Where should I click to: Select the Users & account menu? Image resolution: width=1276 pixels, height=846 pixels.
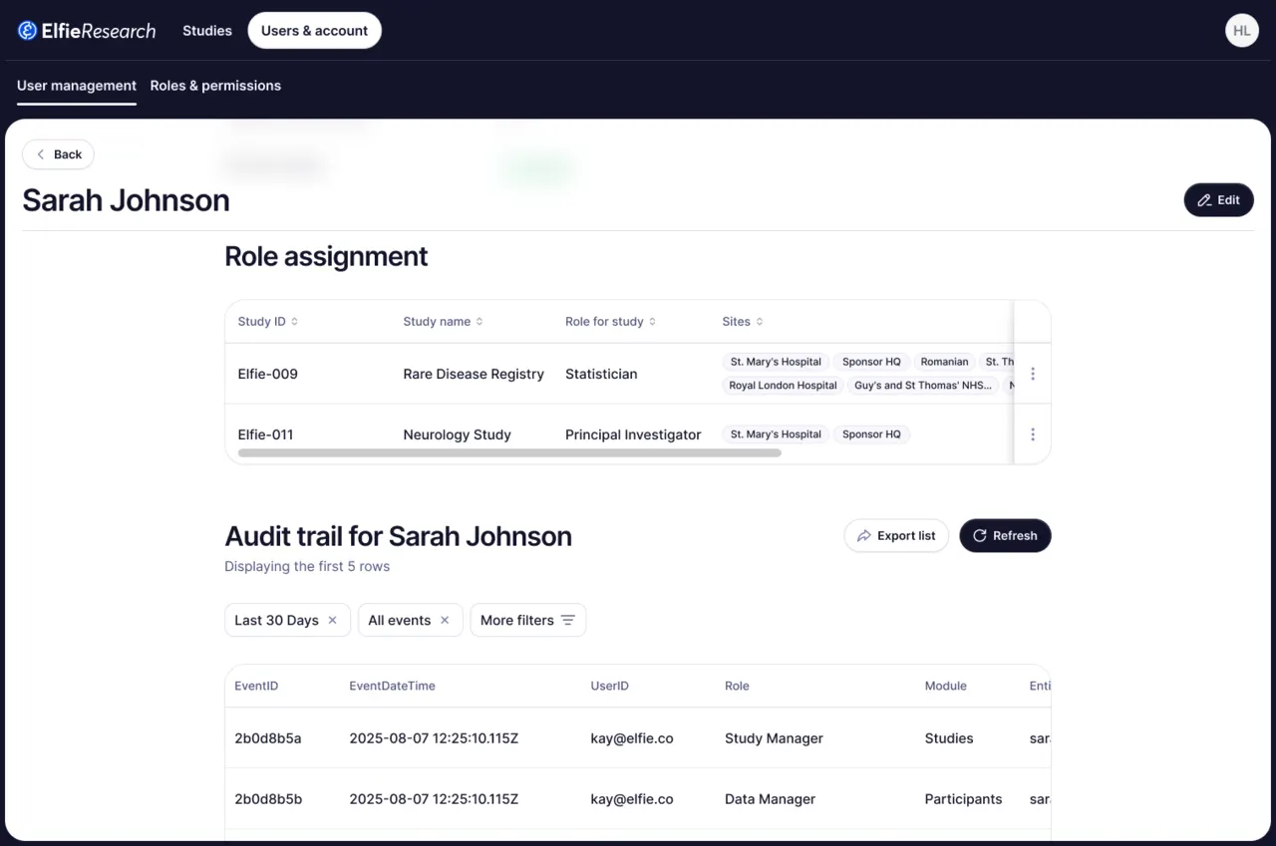pyautogui.click(x=314, y=31)
